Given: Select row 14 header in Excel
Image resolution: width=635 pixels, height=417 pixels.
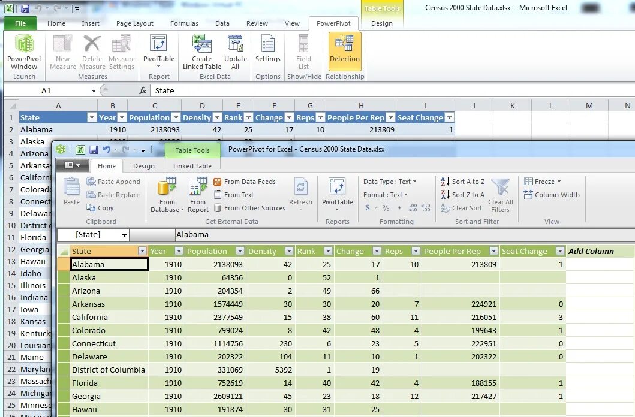Looking at the screenshot, I should (x=11, y=273).
